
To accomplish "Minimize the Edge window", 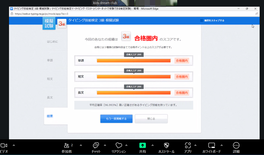I will [x=238, y=9].
